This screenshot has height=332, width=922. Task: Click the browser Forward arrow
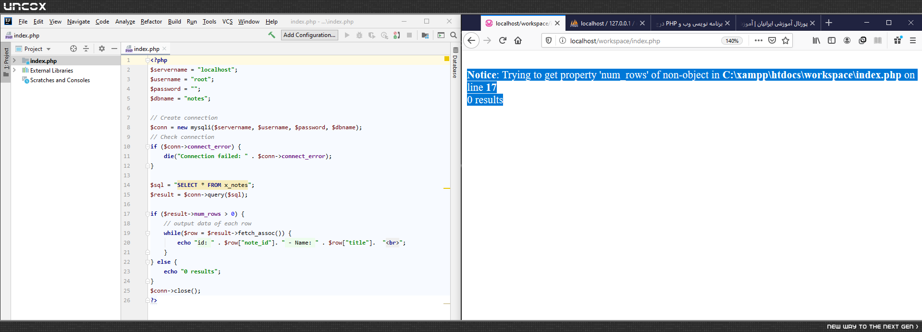(487, 40)
